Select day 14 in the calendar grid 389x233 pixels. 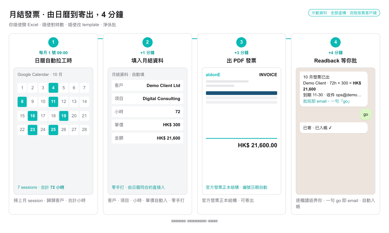tap(84, 102)
